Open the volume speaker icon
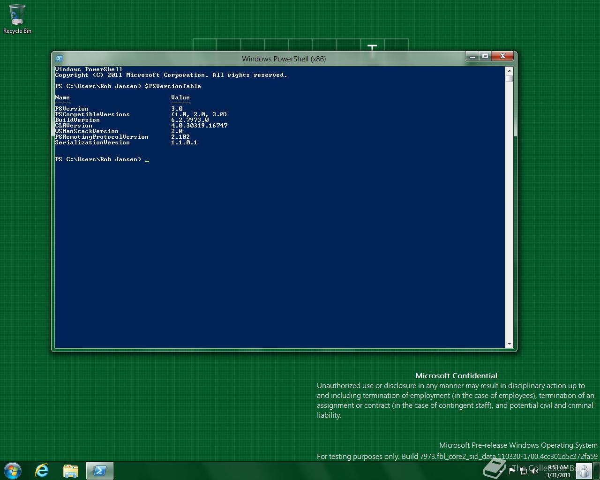600x480 pixels. [535, 471]
